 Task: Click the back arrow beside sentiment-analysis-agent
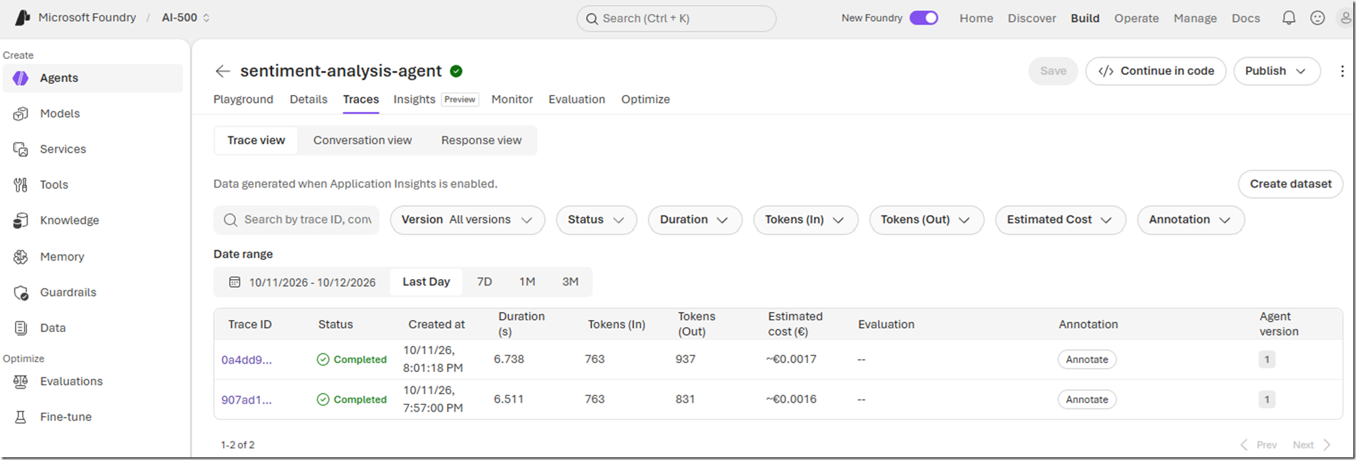[222, 71]
